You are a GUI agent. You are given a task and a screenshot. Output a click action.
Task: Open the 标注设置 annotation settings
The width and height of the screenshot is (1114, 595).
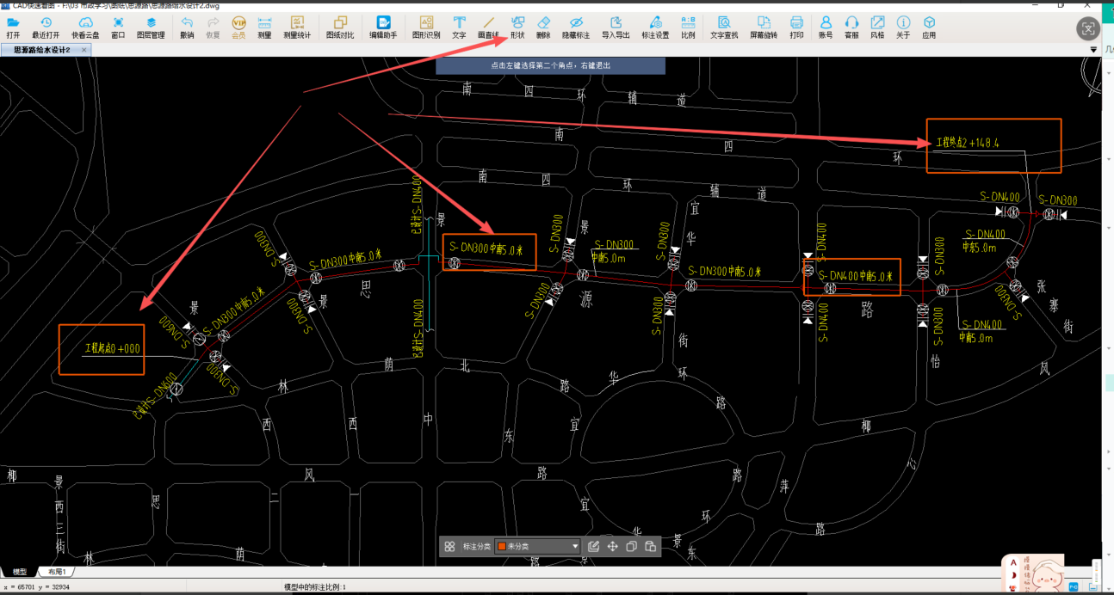pyautogui.click(x=655, y=28)
